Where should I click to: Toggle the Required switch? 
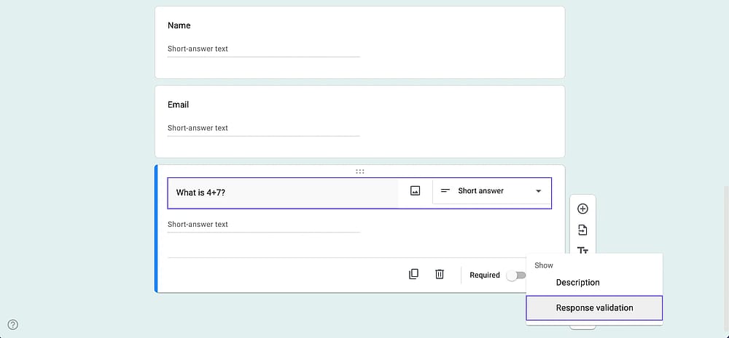point(516,275)
